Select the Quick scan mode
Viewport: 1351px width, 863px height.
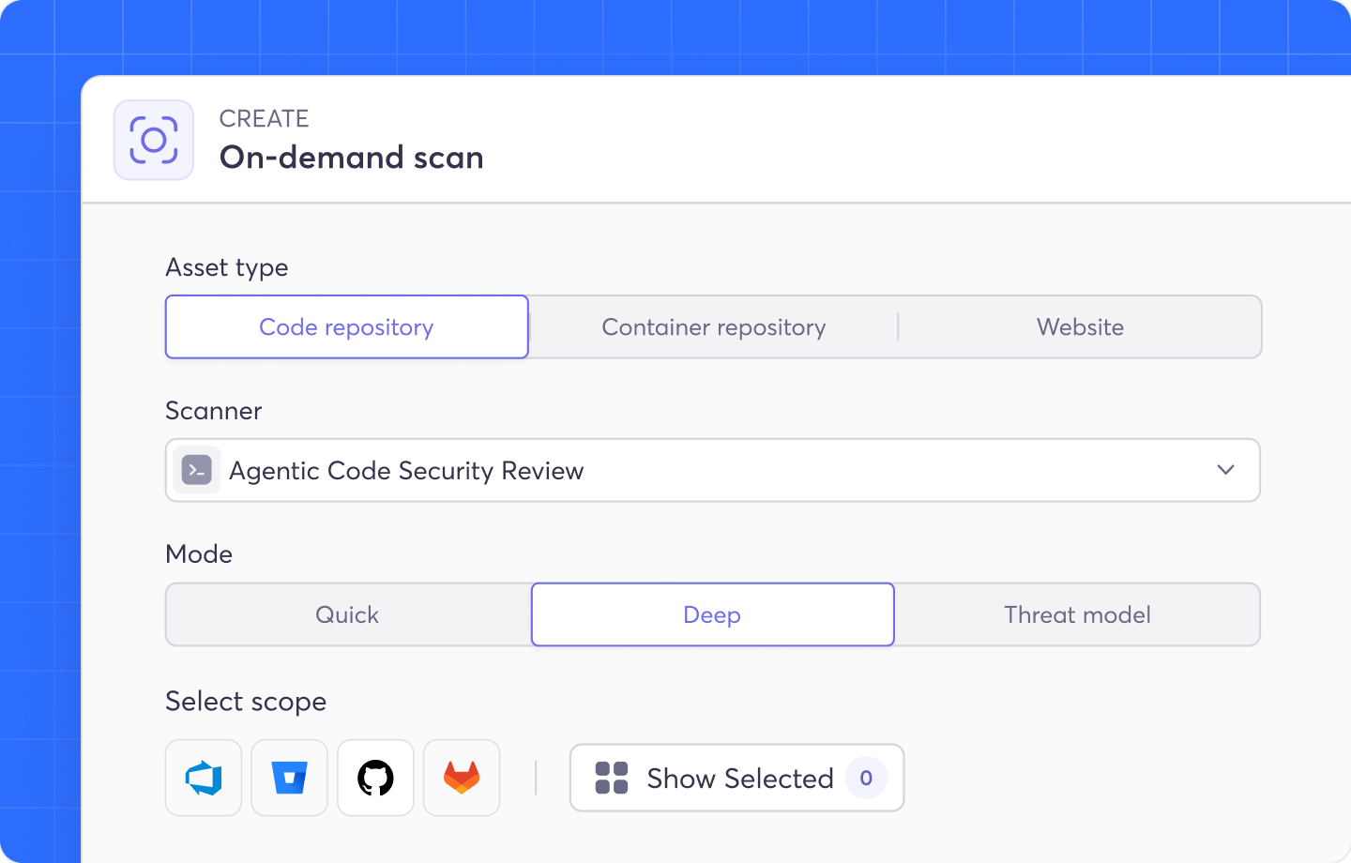347,615
